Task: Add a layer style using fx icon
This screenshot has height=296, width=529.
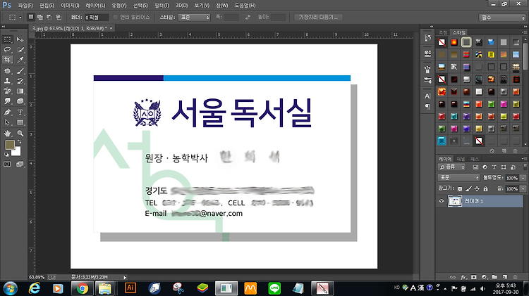Action: point(463,277)
